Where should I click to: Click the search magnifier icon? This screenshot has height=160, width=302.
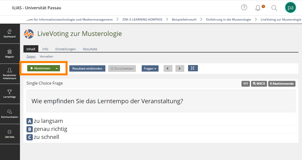pyautogui.click(x=274, y=8)
